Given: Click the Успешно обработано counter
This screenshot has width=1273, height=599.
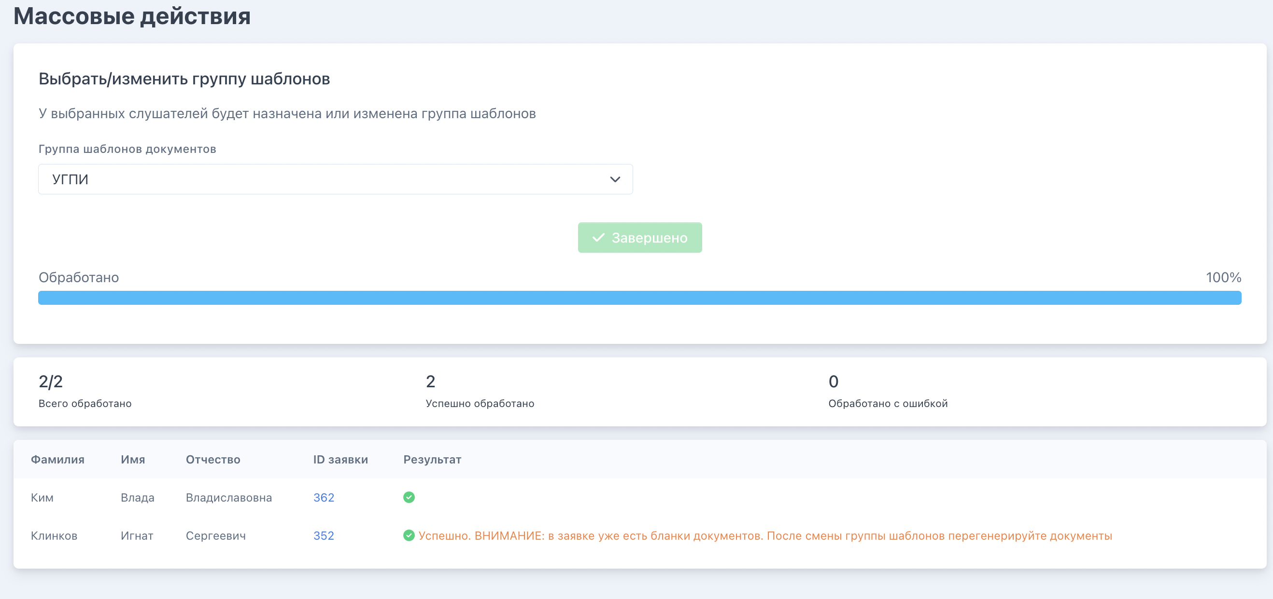Looking at the screenshot, I should point(480,391).
